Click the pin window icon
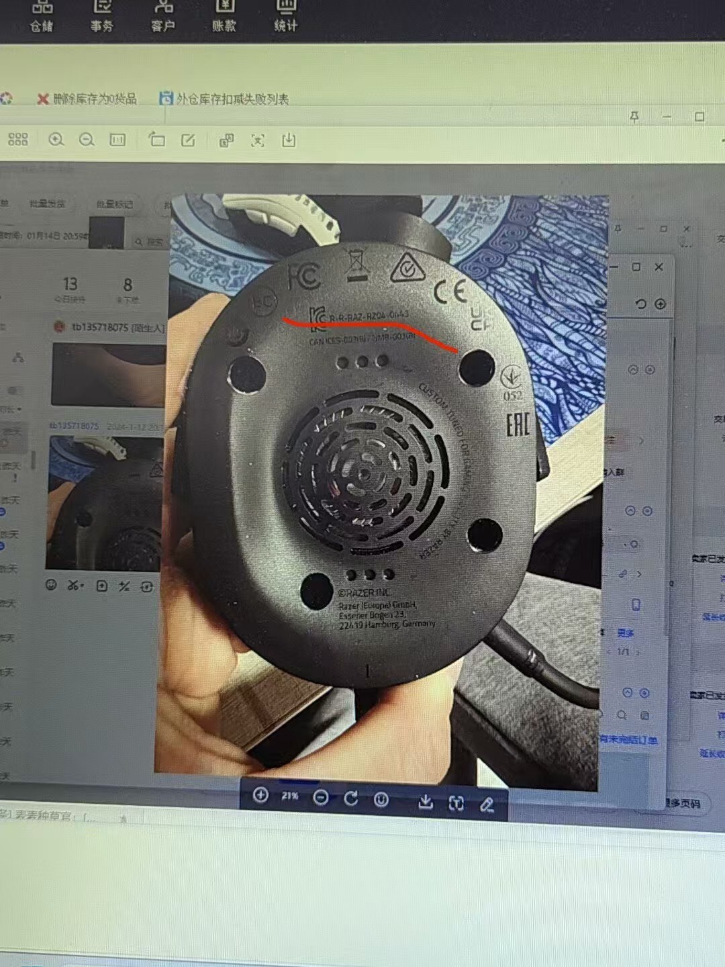The width and height of the screenshot is (725, 967). 634,117
